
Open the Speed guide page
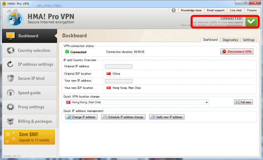pos(29,93)
